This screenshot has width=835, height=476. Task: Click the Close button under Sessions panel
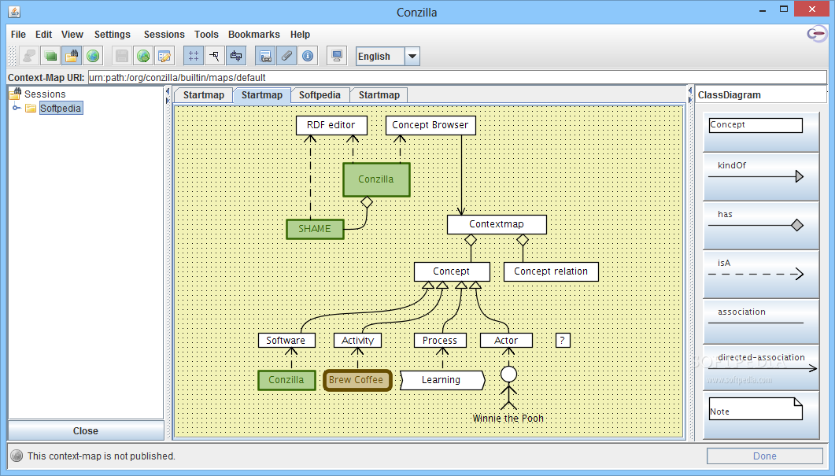coord(86,430)
